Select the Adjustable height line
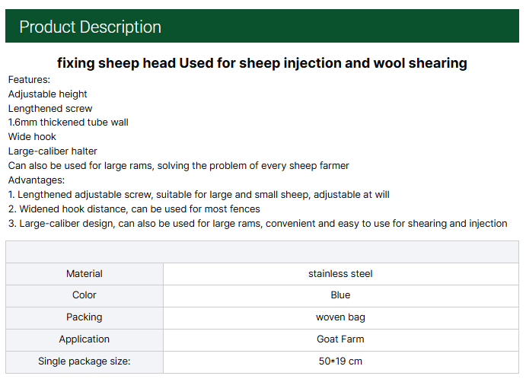The image size is (526, 379). 47,94
